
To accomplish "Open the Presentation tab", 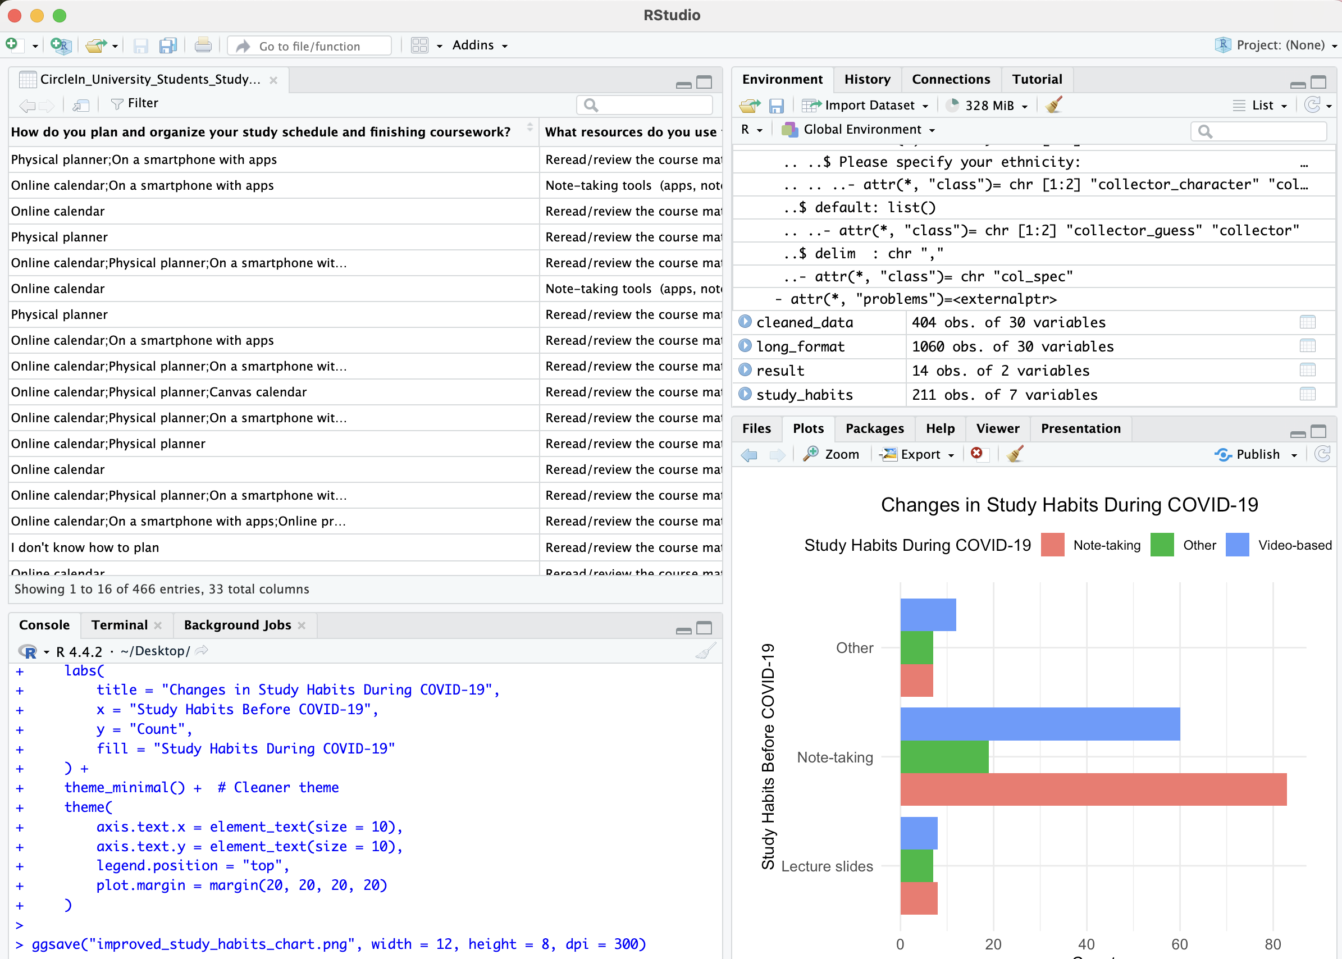I will click(x=1080, y=429).
